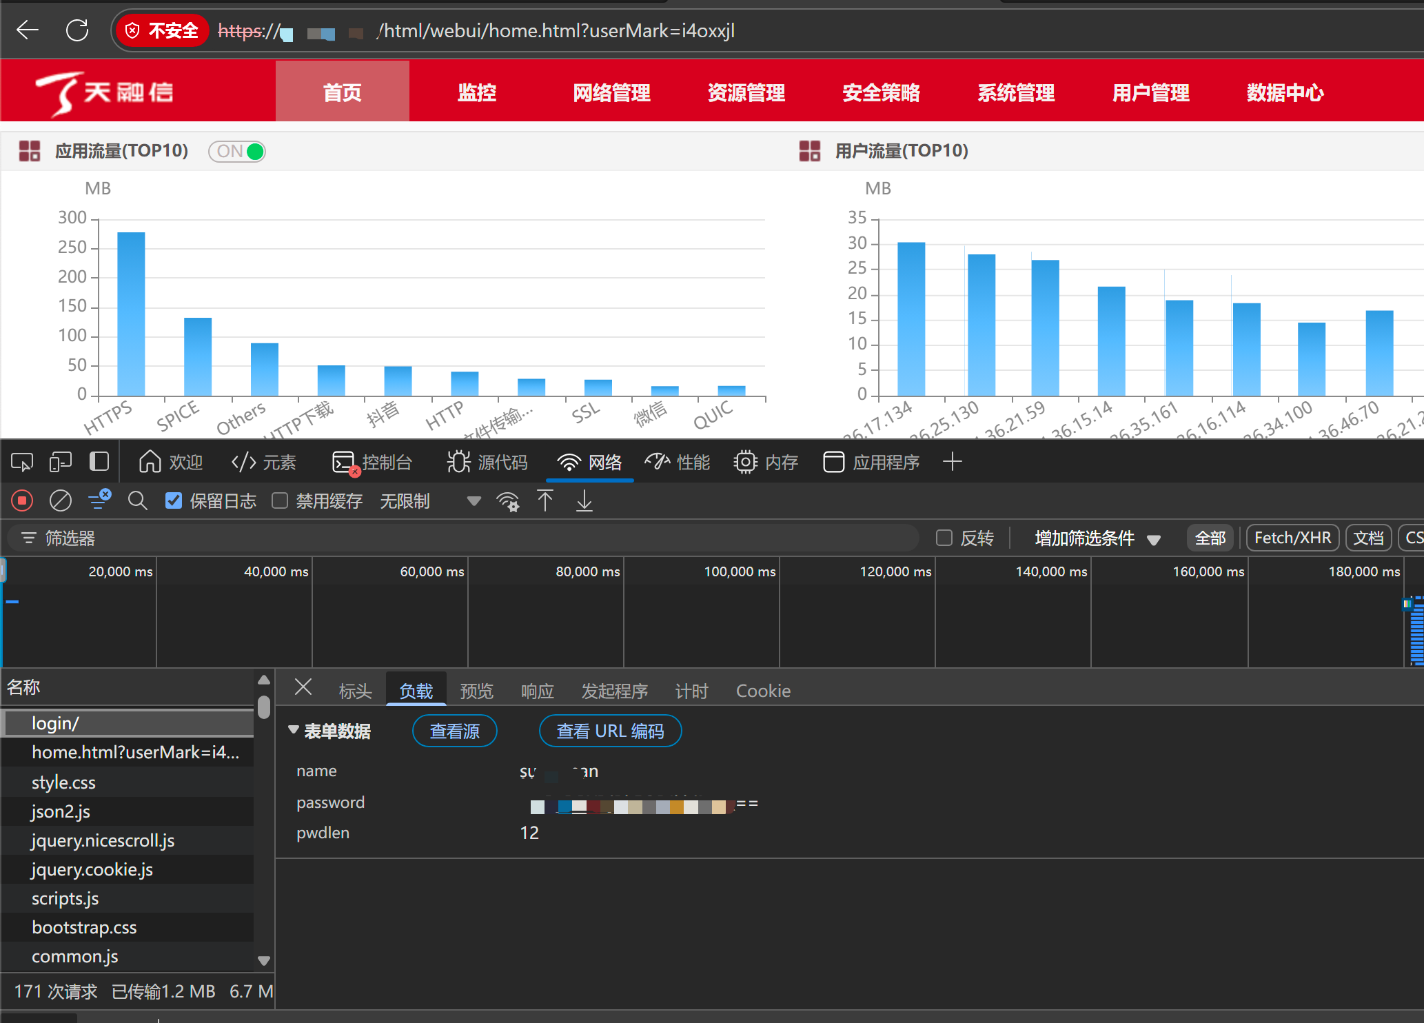Toggle the 应用流量 ON switch
This screenshot has width=1424, height=1023.
(x=238, y=151)
